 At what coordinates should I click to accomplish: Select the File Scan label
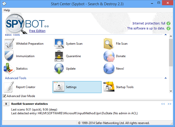coord(122,44)
